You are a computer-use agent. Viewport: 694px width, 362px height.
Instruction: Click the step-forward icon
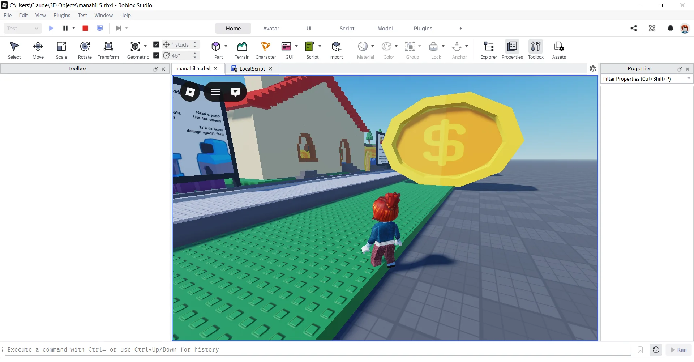tap(118, 28)
